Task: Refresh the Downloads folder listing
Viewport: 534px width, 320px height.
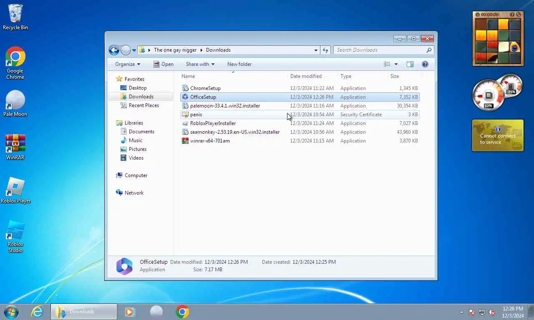Action: tap(325, 50)
